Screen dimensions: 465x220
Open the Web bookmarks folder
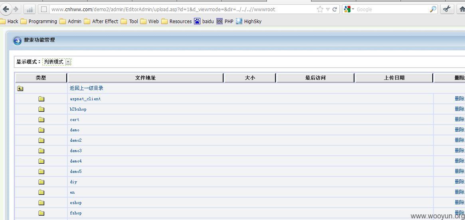click(x=149, y=21)
